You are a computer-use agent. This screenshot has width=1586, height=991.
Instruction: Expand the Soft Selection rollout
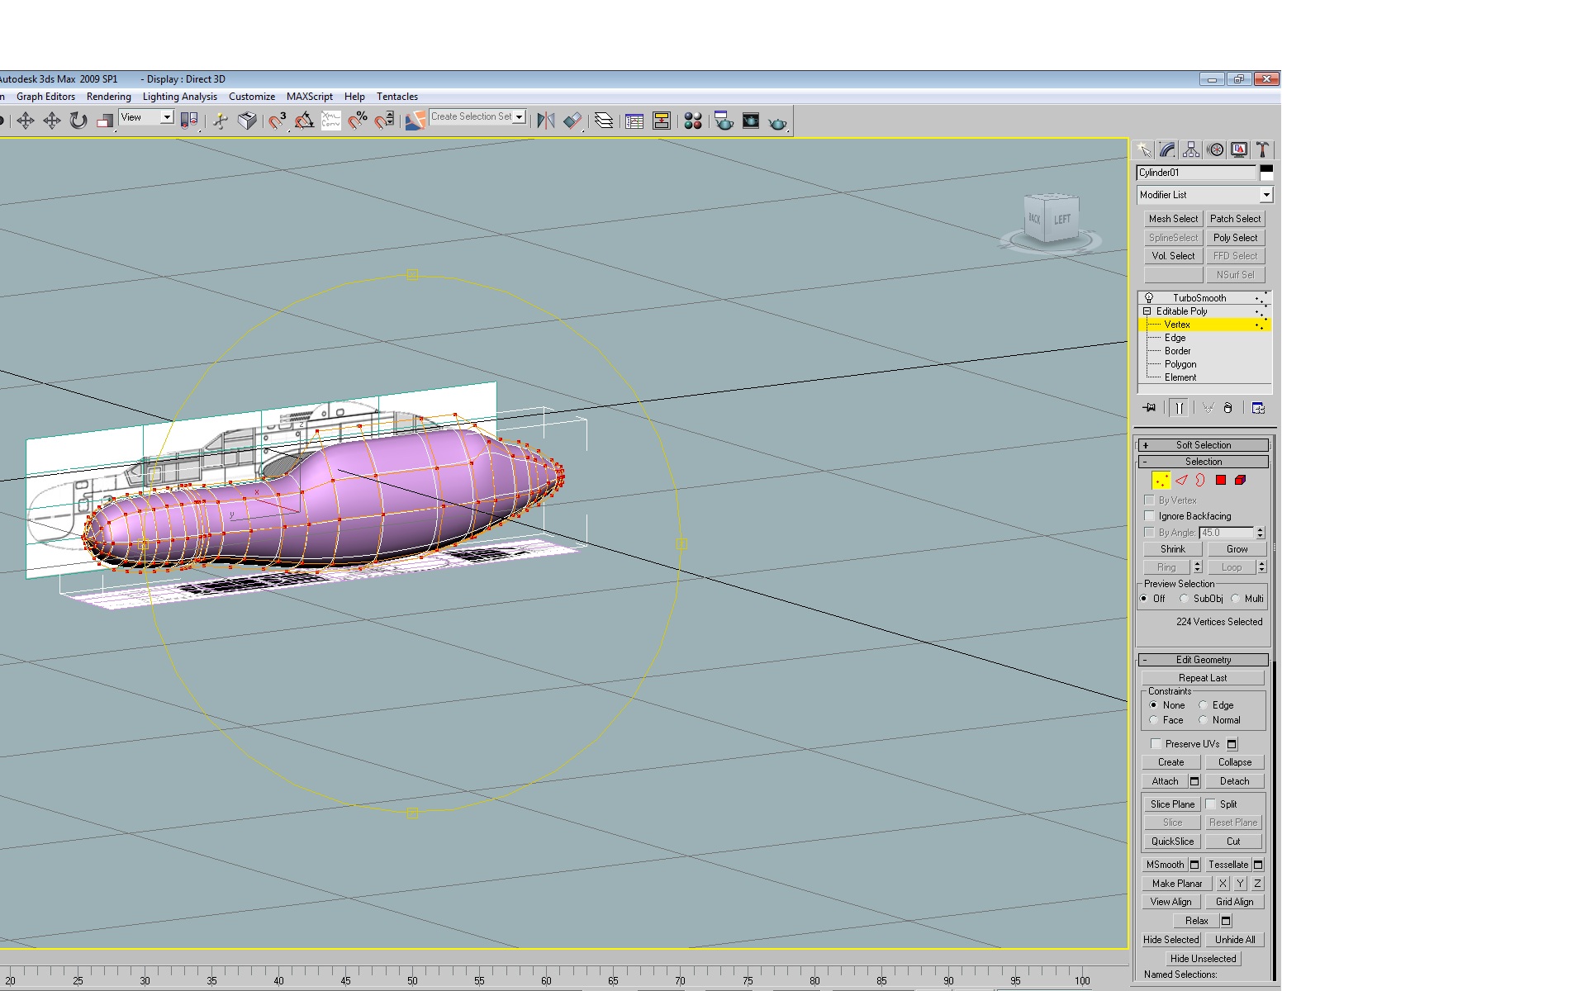coord(1204,445)
